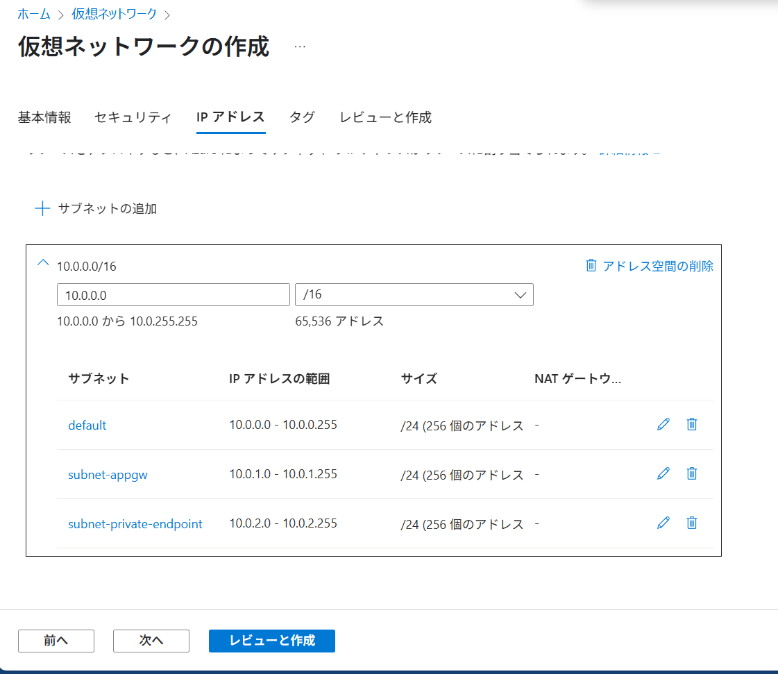778x674 pixels.
Task: Click the blue レビューと作成 button
Action: click(272, 641)
